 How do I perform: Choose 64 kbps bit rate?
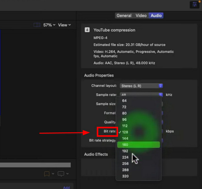tap(139, 101)
